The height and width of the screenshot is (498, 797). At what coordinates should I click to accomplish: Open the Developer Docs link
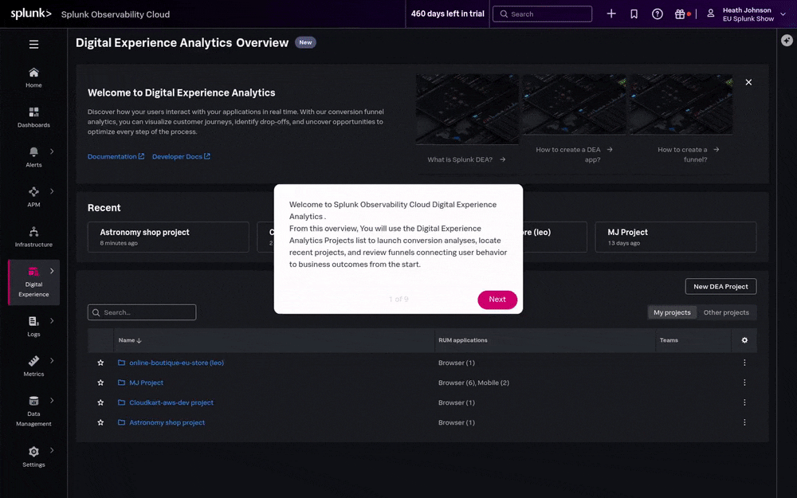pos(181,156)
